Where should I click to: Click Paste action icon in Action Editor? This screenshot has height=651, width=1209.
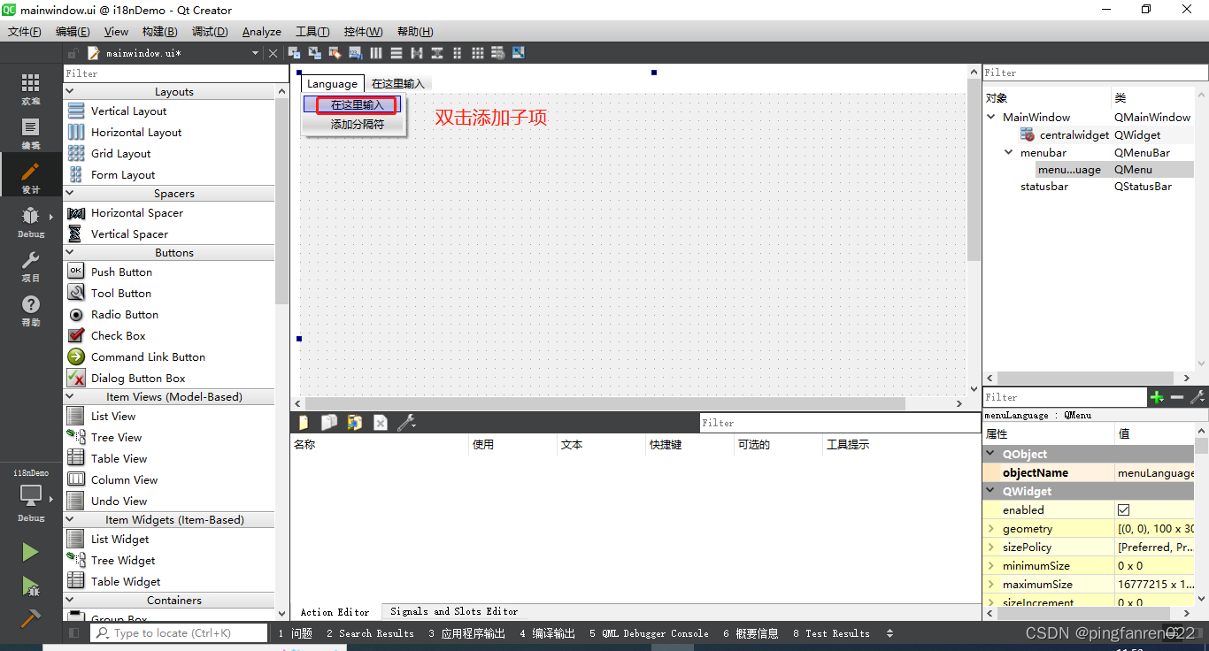[x=355, y=423]
